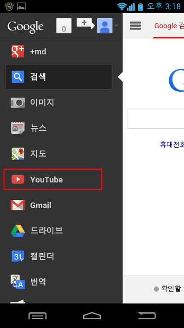This screenshot has width=184, height=328.
Task: Tap Android menu navigation button
Action: (38, 316)
